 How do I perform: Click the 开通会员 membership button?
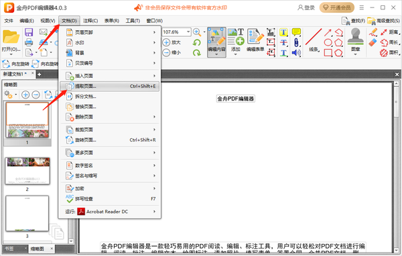pyautogui.click(x=337, y=7)
